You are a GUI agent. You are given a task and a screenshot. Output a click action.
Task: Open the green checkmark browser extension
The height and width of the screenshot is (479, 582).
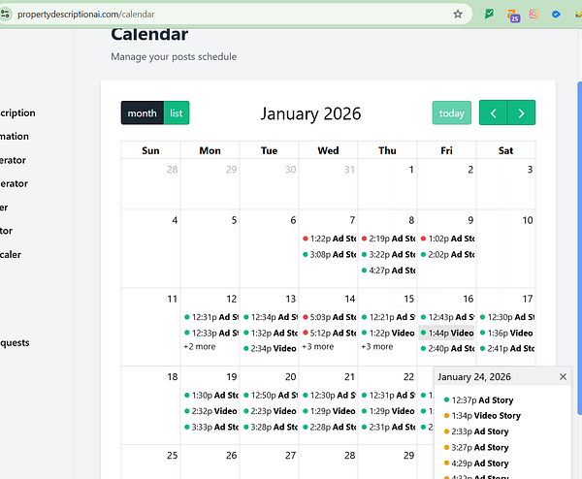coord(489,15)
